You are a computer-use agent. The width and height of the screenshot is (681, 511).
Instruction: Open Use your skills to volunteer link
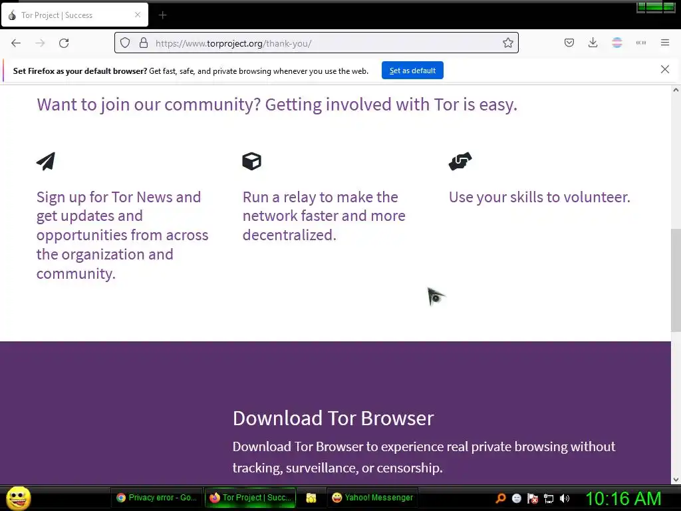click(539, 197)
